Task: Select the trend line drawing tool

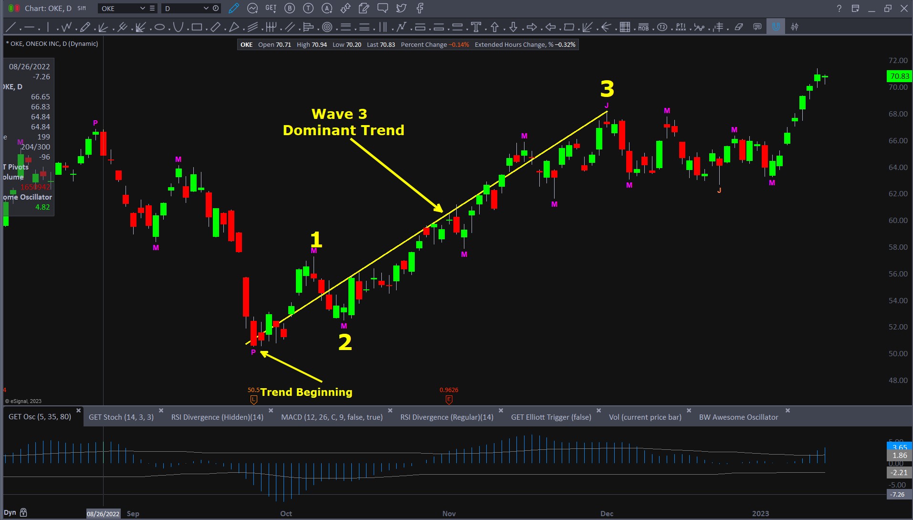Action: point(11,27)
